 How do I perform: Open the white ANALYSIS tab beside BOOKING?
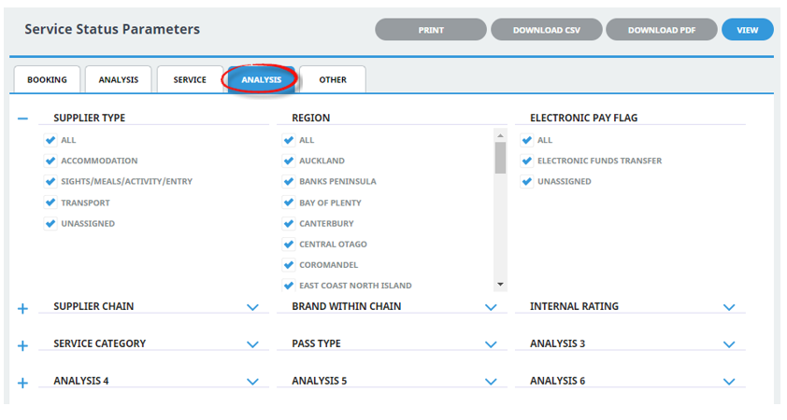119,79
